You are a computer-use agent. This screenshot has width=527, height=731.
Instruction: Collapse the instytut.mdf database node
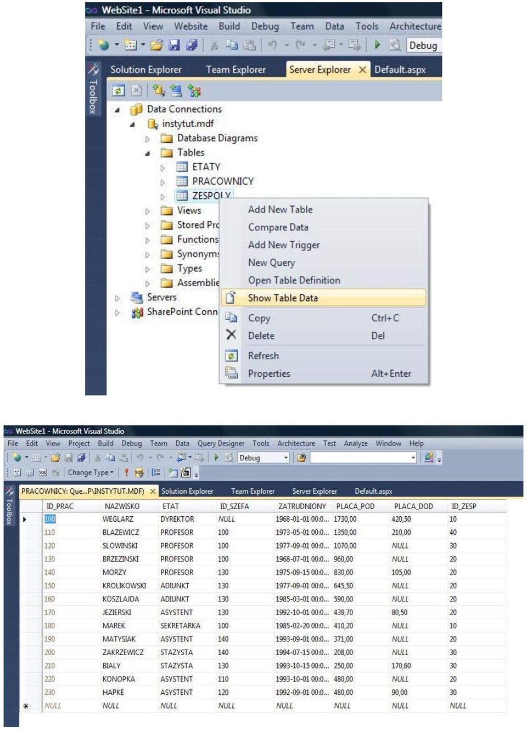click(132, 125)
